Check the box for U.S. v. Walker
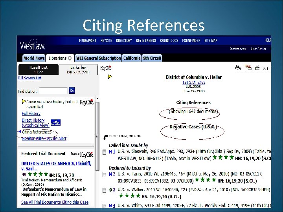The width and height of the screenshot is (283, 212). tap(104, 190)
